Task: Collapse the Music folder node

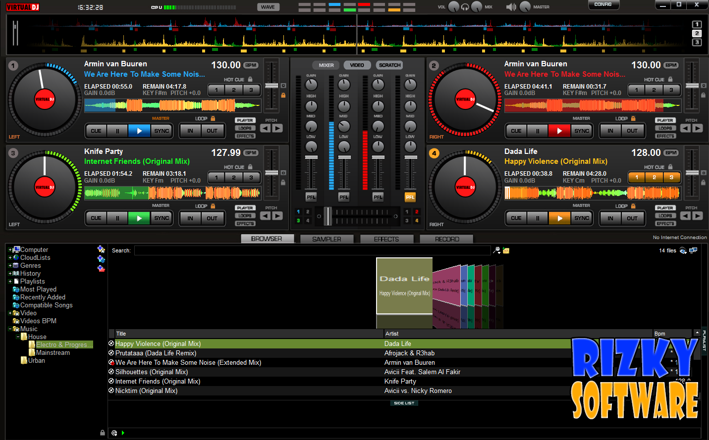Action: point(10,329)
